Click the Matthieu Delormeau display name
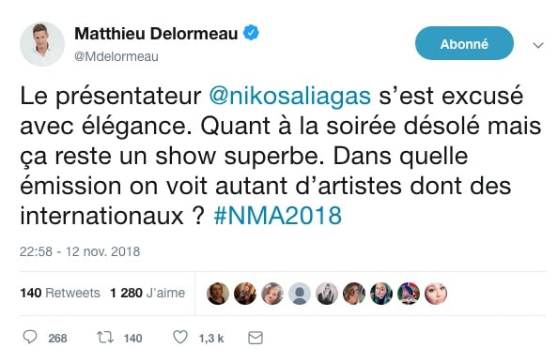This screenshot has height=363, width=558. pyautogui.click(x=156, y=34)
